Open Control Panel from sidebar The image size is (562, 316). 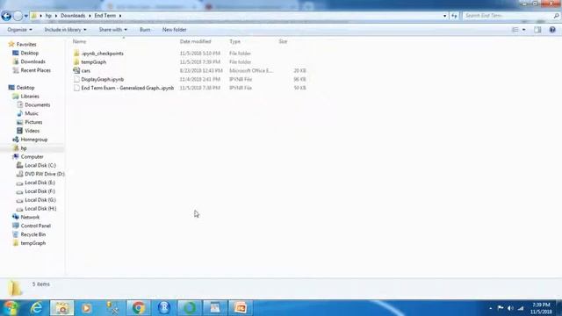tap(35, 226)
